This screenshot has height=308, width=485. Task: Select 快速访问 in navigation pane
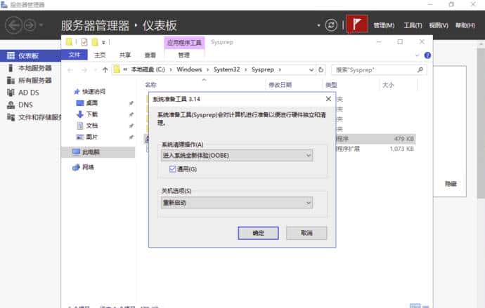(x=90, y=91)
